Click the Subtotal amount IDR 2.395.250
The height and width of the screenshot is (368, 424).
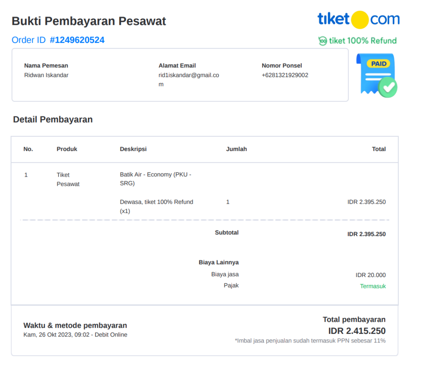pos(367,234)
